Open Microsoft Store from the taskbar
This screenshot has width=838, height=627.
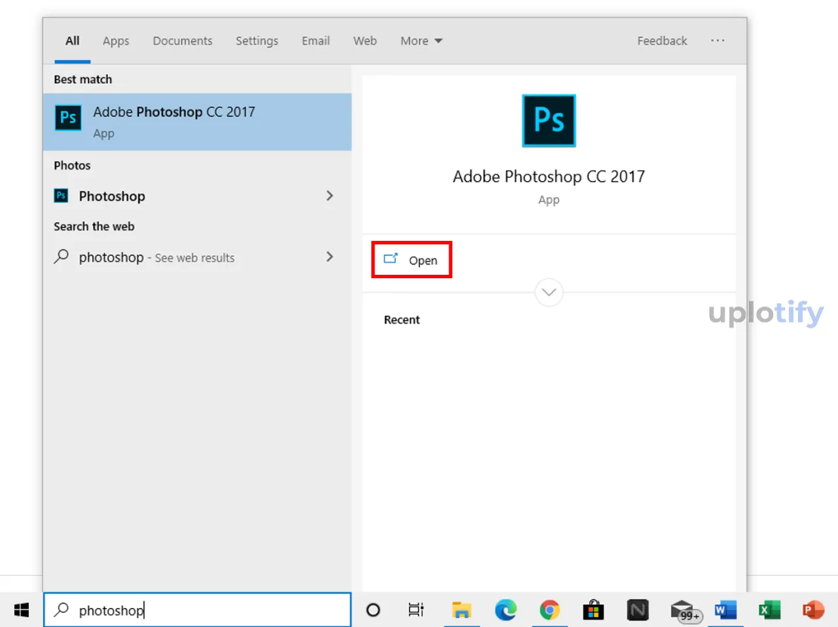coord(593,610)
